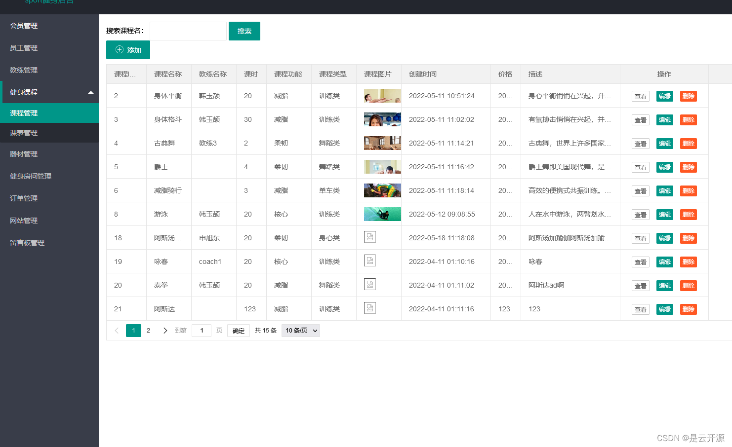Open 网站管理 in the sidebar

click(x=24, y=221)
